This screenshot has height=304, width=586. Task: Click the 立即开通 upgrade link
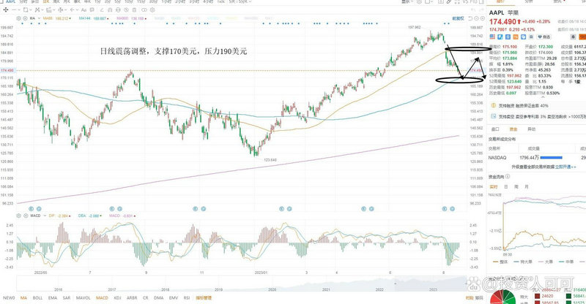coord(565,167)
